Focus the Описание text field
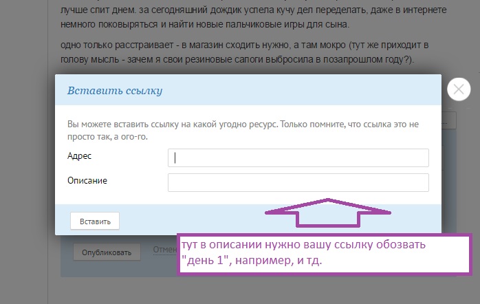The image size is (480, 304). coord(298,182)
